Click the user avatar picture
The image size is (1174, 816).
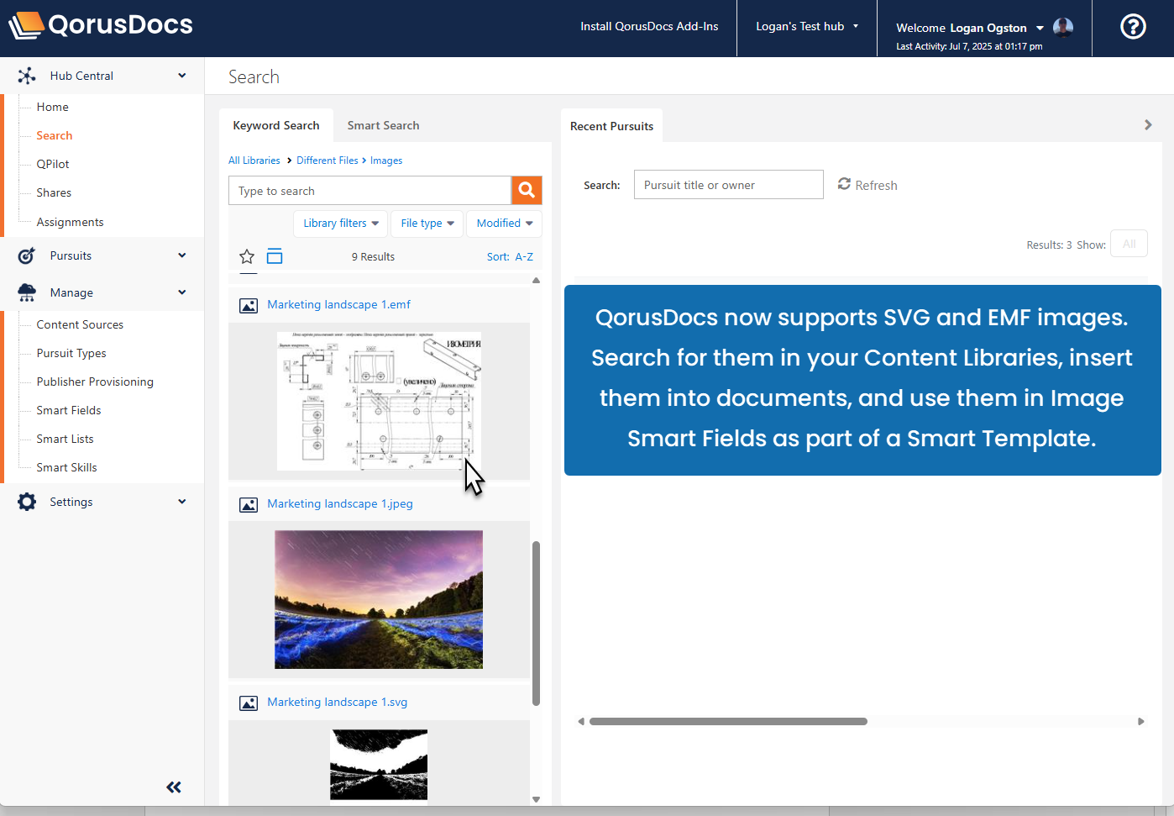[x=1063, y=28]
